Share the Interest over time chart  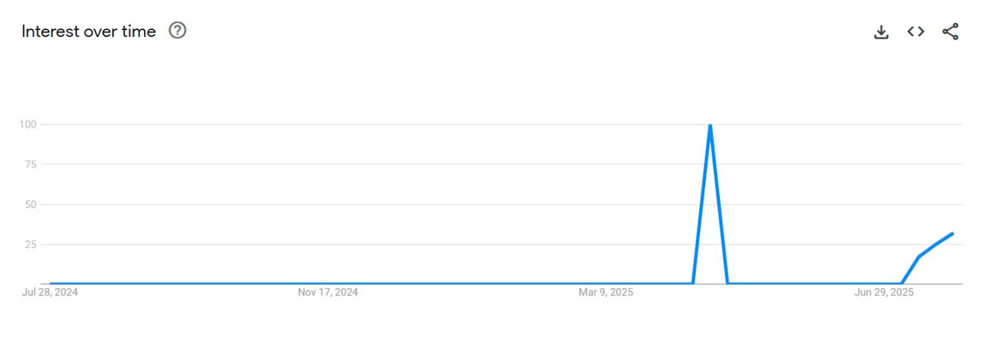click(x=950, y=32)
